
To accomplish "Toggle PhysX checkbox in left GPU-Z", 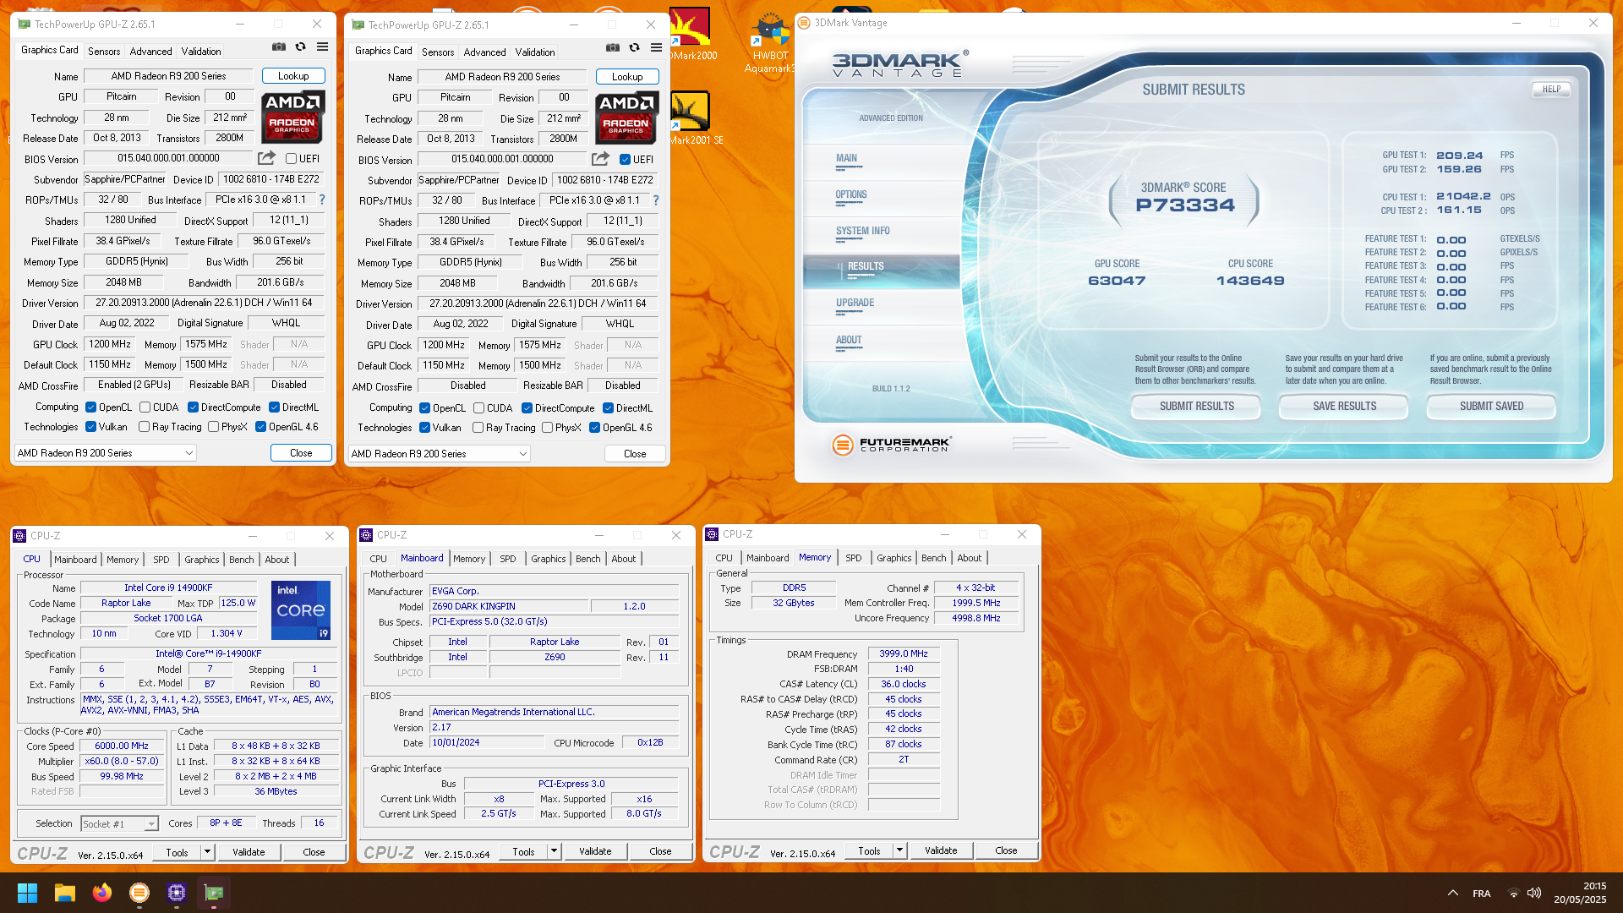I will point(213,427).
